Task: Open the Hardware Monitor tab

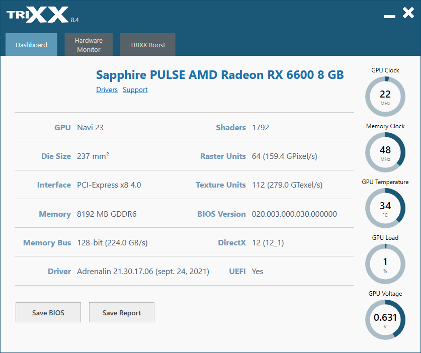Action: click(89, 45)
